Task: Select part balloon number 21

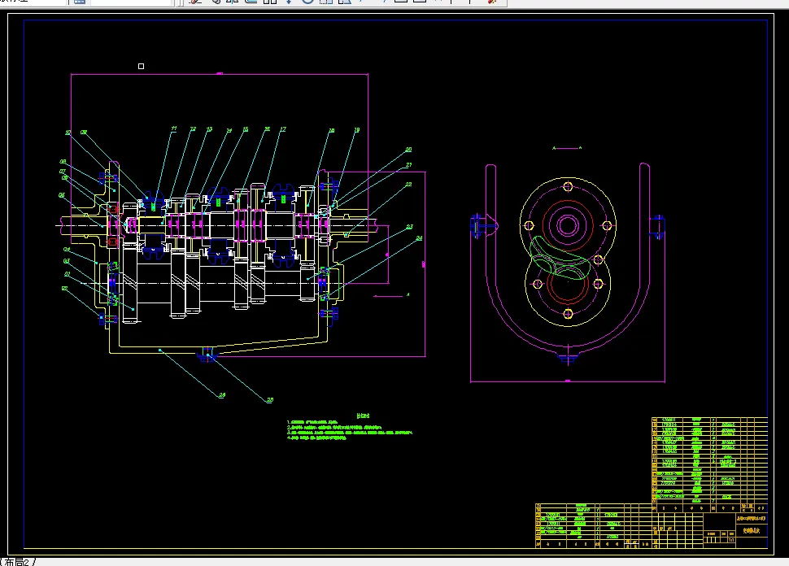Action: pos(408,164)
